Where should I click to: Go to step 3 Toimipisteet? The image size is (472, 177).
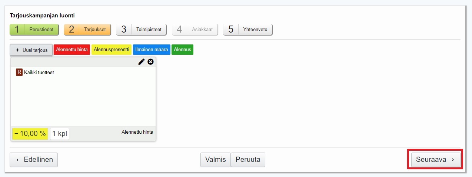[142, 30]
